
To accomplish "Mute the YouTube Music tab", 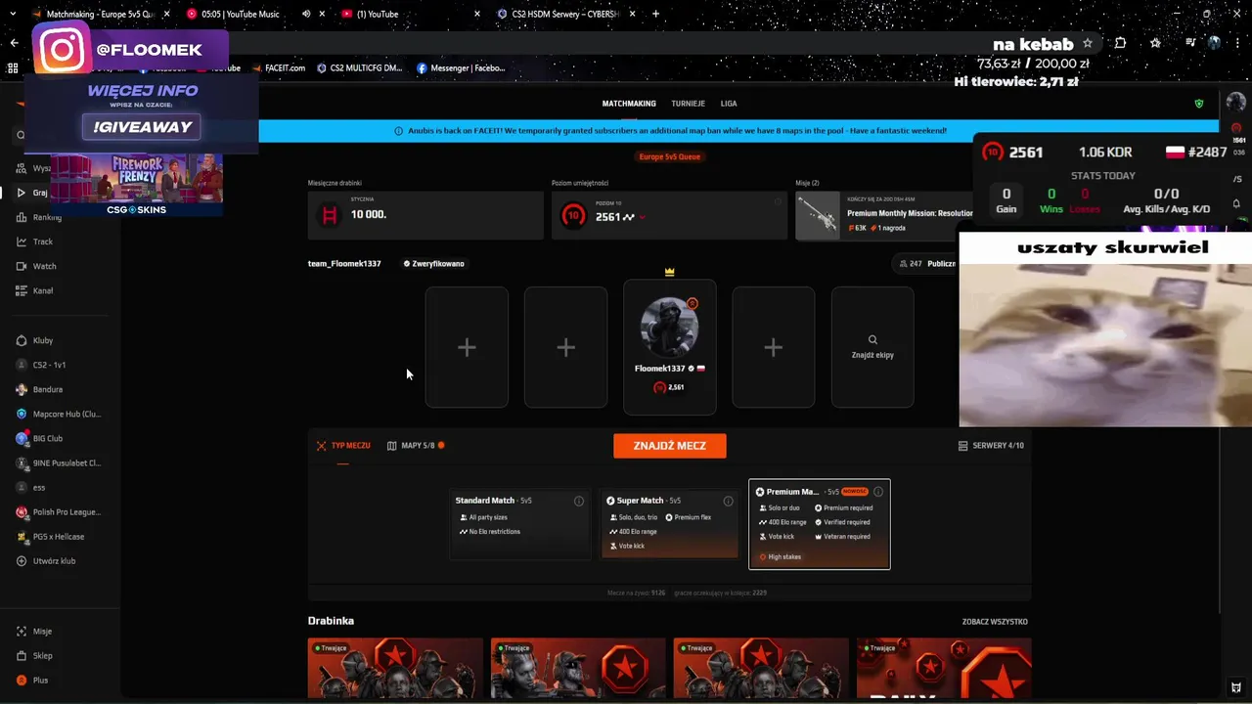I will pos(306,14).
